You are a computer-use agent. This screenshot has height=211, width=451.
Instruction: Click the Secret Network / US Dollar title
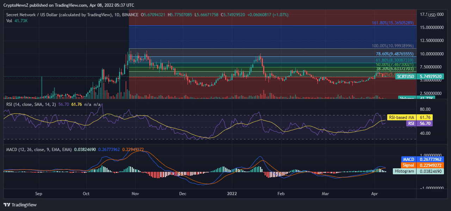click(x=58, y=15)
